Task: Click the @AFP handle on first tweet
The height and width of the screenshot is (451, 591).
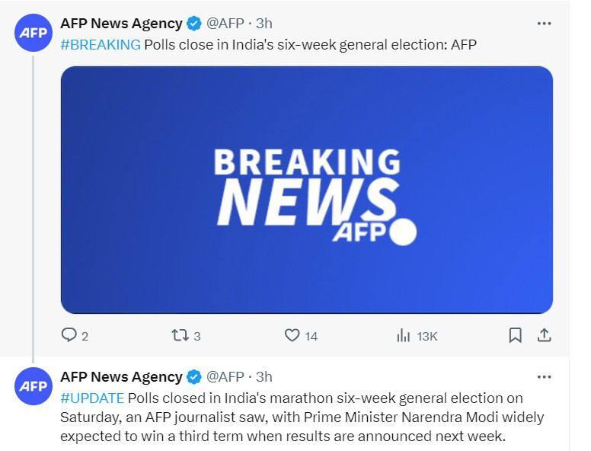Action: [x=225, y=24]
